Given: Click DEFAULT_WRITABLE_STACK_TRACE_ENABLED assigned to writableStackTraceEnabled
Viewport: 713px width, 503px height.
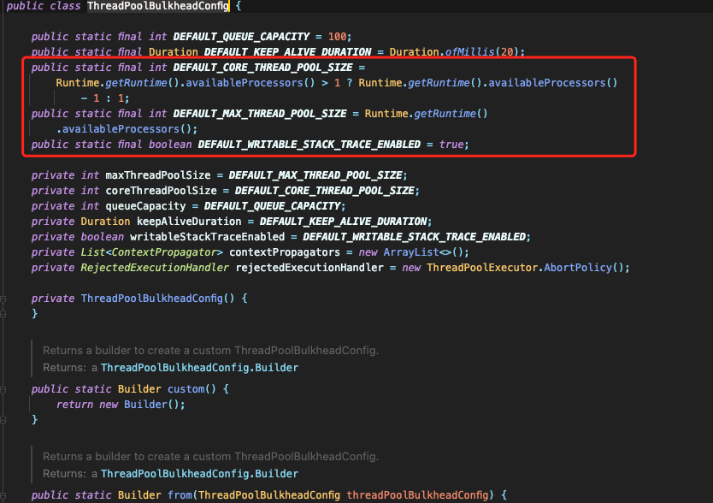Looking at the screenshot, I should tap(415, 237).
